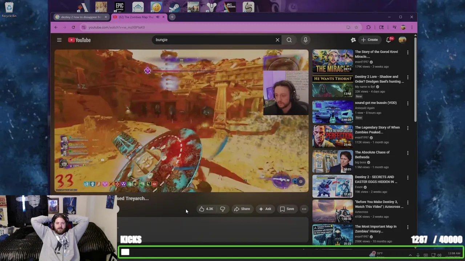Open media controls in browser toolbar

point(395,27)
